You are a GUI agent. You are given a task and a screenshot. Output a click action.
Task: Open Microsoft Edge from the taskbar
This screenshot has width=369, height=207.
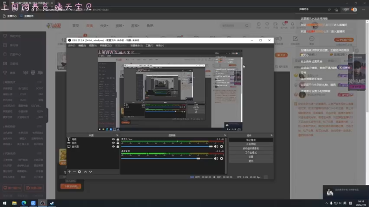(24, 203)
